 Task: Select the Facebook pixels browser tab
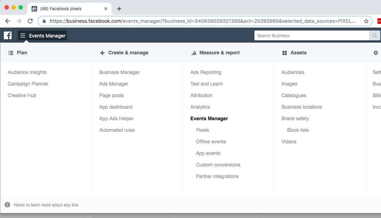[69, 9]
